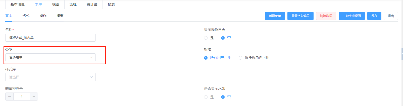Image resolution: width=403 pixels, height=106 pixels.
Task: Increase the 表单排序号 with plus button
Action: [x=34, y=97]
